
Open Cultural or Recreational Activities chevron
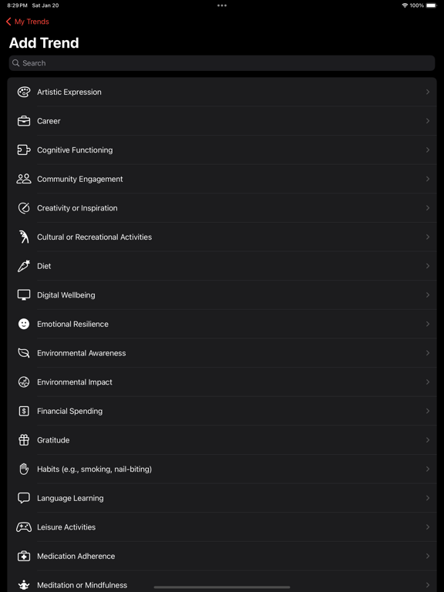pos(428,237)
